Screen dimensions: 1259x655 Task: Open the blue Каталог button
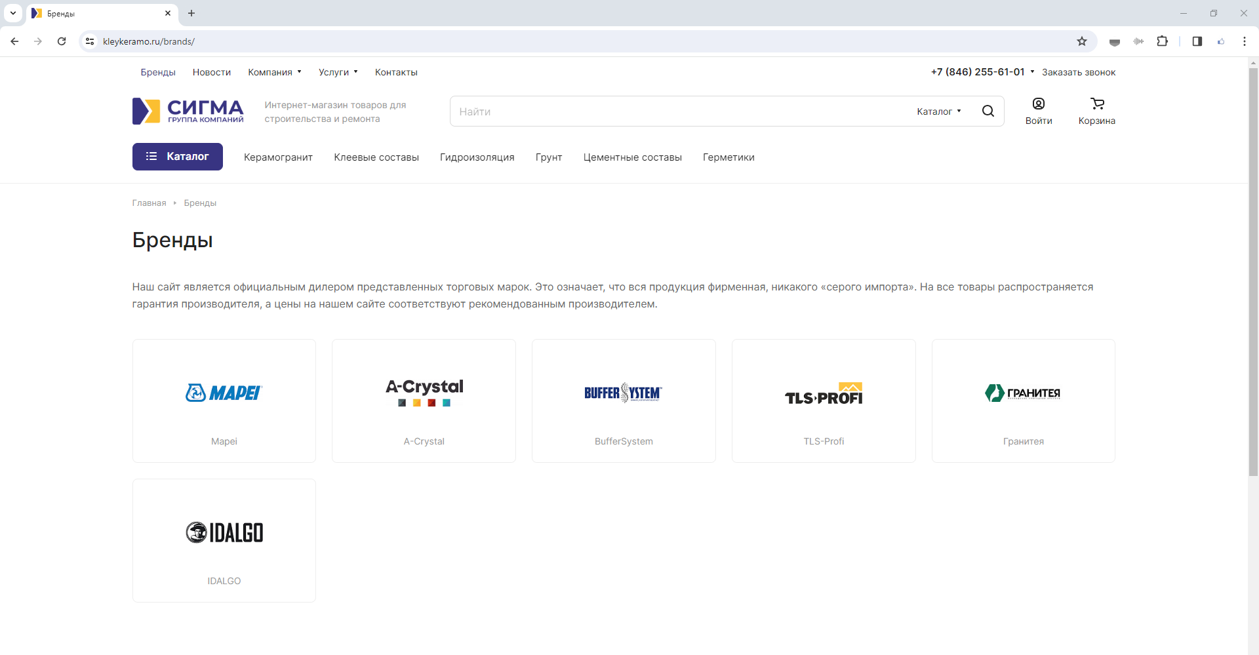click(178, 157)
